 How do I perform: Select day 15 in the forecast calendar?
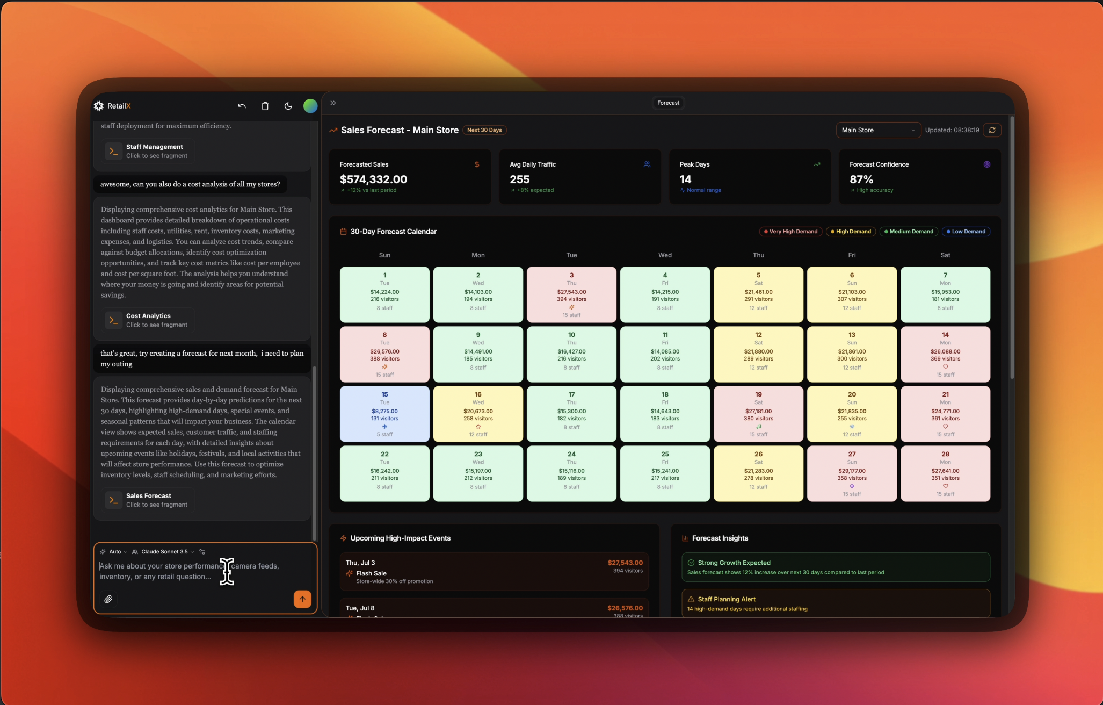tap(384, 414)
